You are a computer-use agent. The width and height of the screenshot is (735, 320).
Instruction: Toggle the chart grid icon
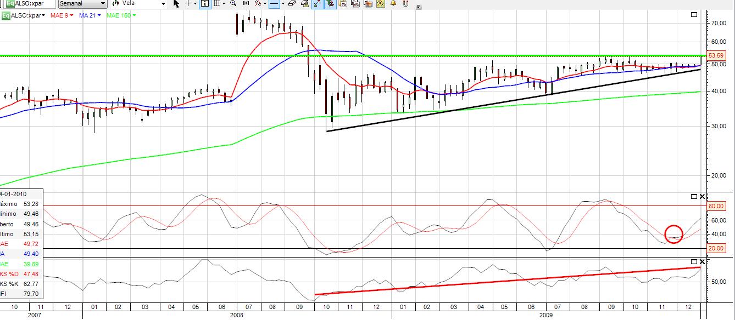(x=216, y=3)
